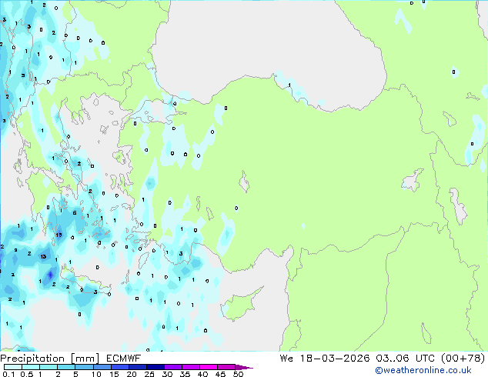Click the '25' legend scale label
The height and width of the screenshot is (377, 488).
pos(149,374)
